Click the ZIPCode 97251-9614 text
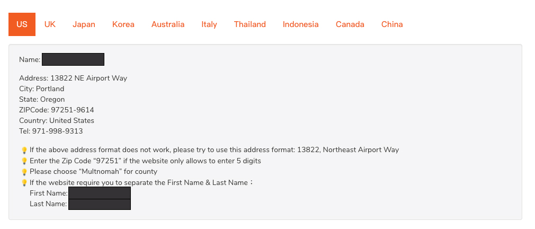The width and height of the screenshot is (535, 229). (x=57, y=110)
